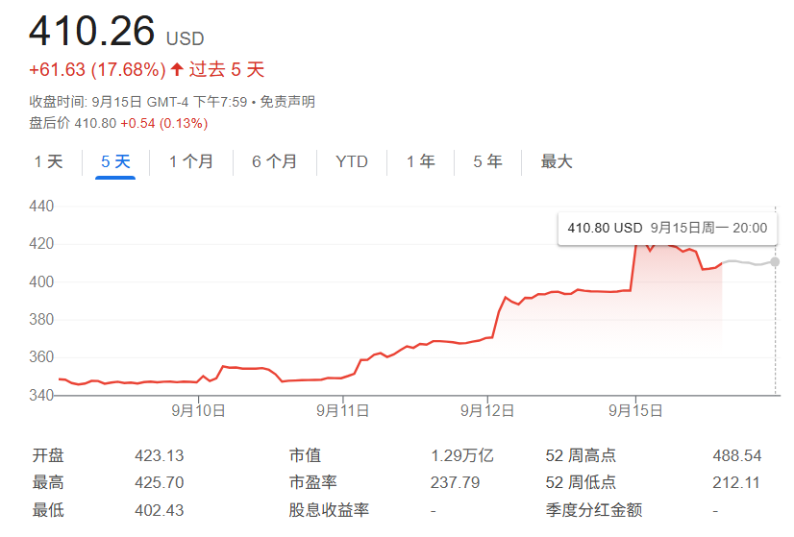Click the red up arrow beside price change
This screenshot has width=794, height=537.
(x=177, y=69)
